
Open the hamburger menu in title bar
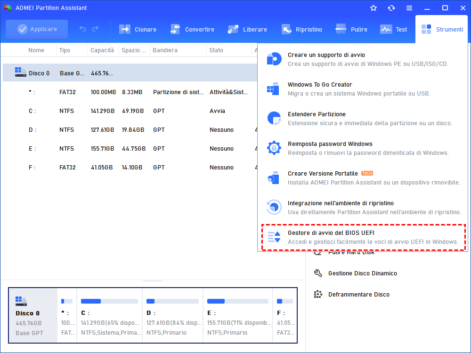[x=409, y=8]
